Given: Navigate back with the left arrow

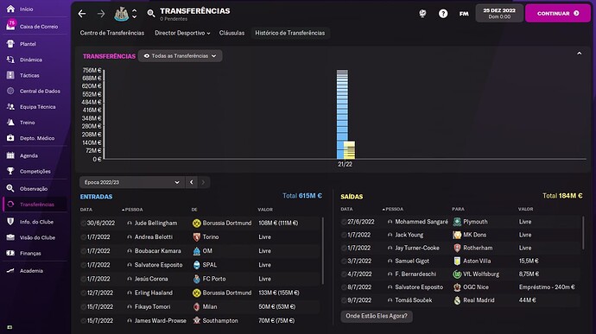Looking at the screenshot, I should coord(82,14).
